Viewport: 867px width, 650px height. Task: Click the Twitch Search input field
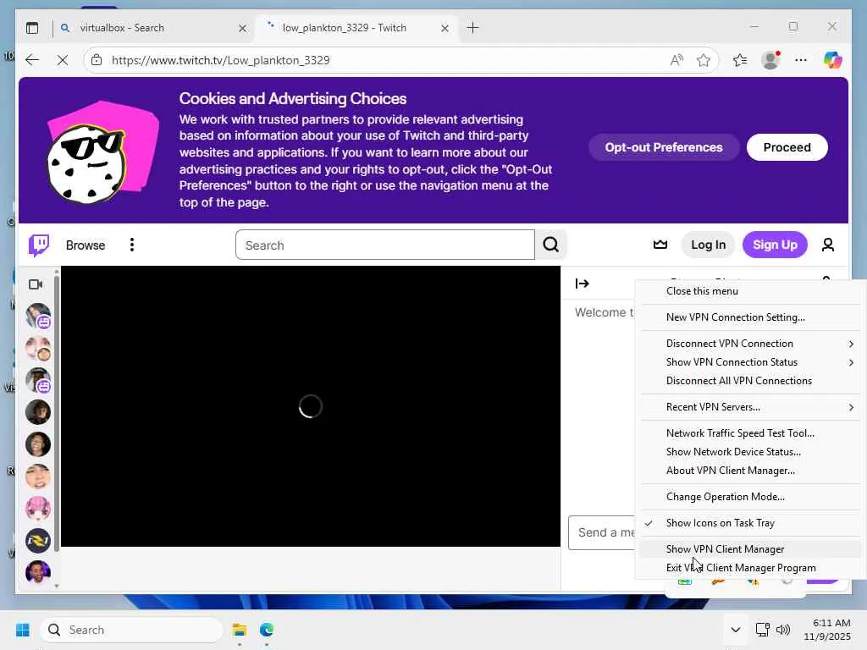(x=385, y=245)
